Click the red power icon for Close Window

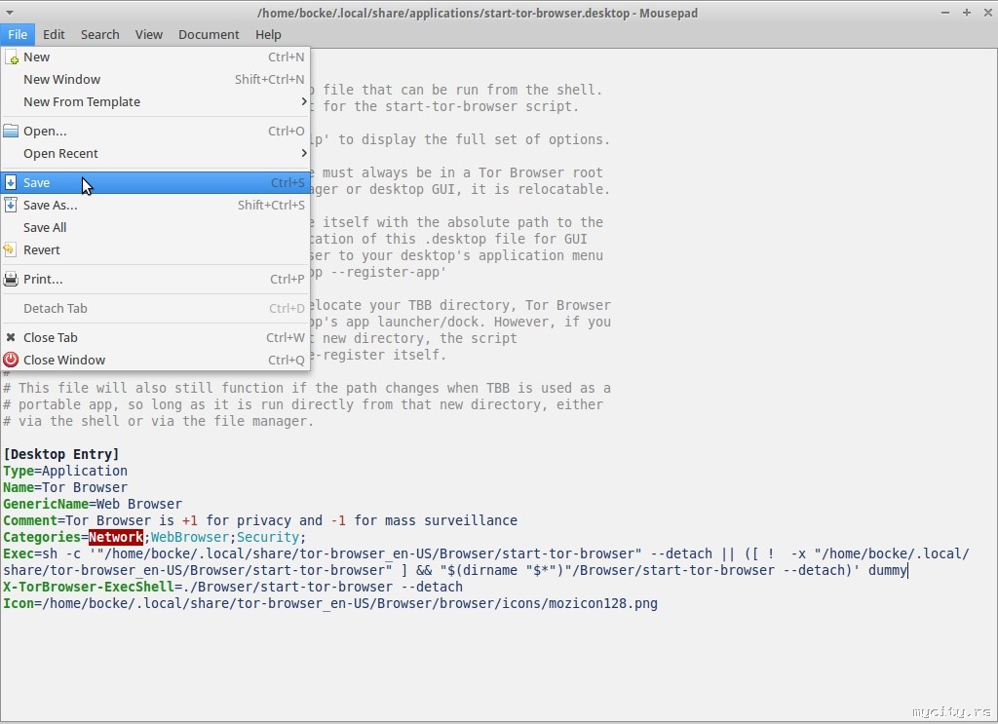[x=11, y=360]
